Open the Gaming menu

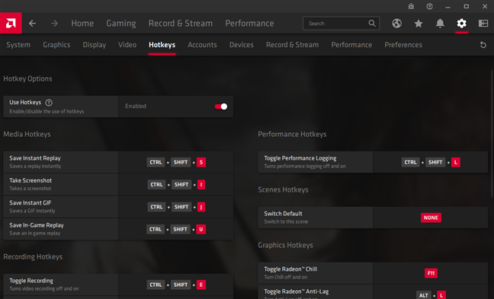click(121, 24)
